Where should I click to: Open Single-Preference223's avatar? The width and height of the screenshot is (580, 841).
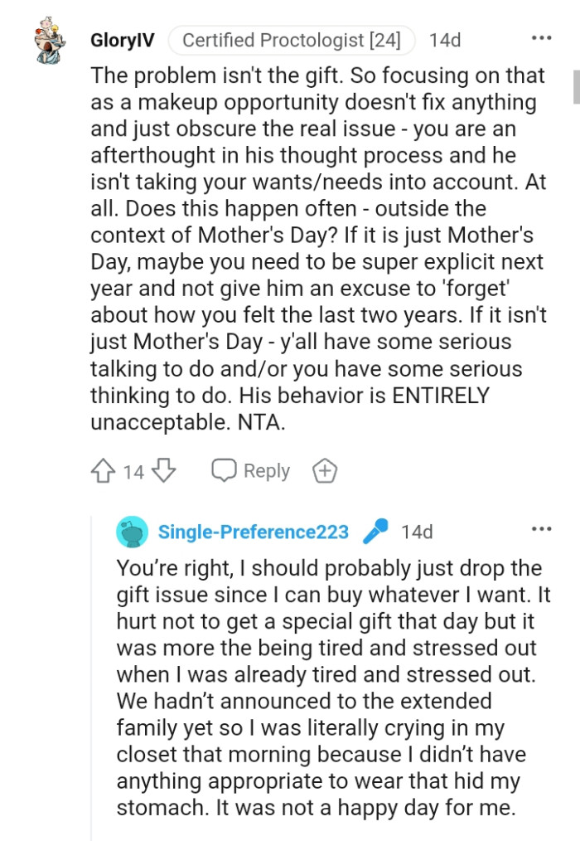[x=134, y=532]
